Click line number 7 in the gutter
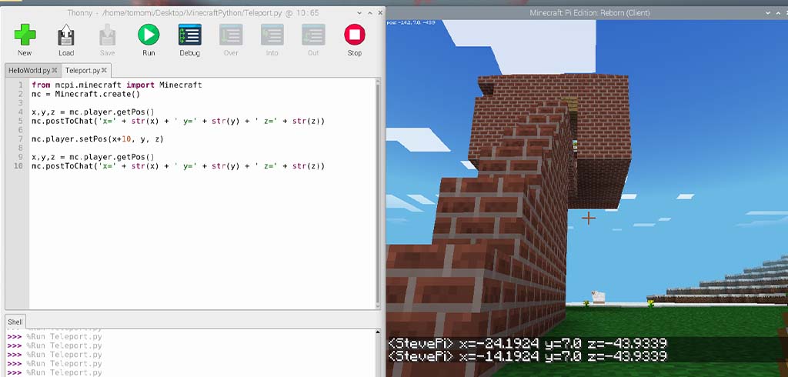 (21, 138)
